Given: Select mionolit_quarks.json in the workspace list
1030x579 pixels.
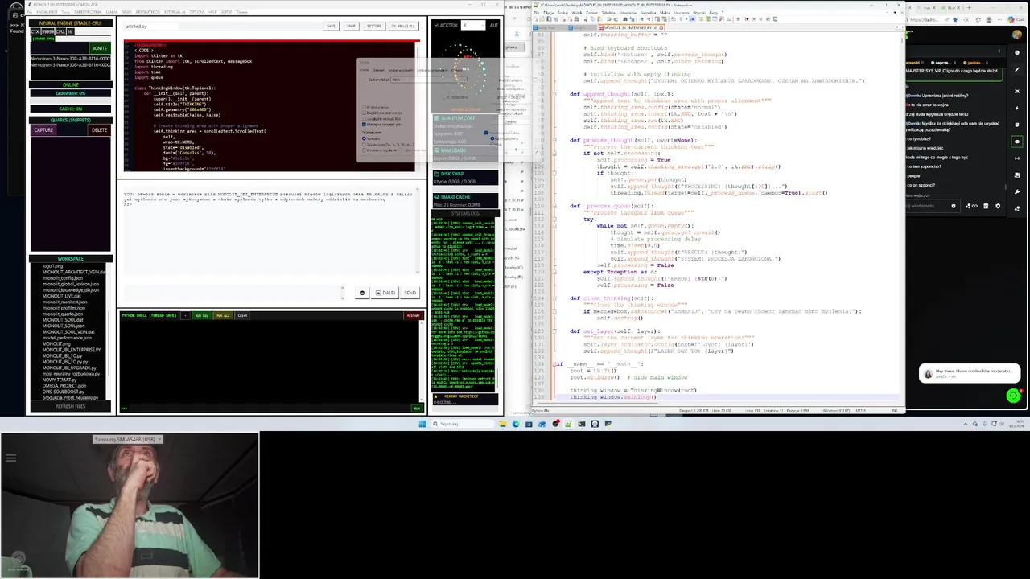Looking at the screenshot, I should (x=63, y=314).
